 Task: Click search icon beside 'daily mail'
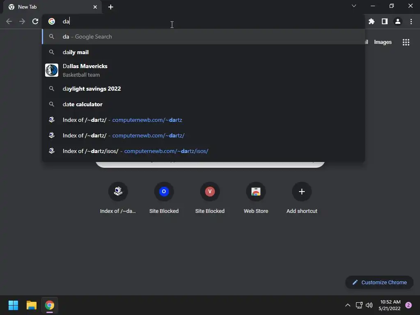pyautogui.click(x=52, y=52)
